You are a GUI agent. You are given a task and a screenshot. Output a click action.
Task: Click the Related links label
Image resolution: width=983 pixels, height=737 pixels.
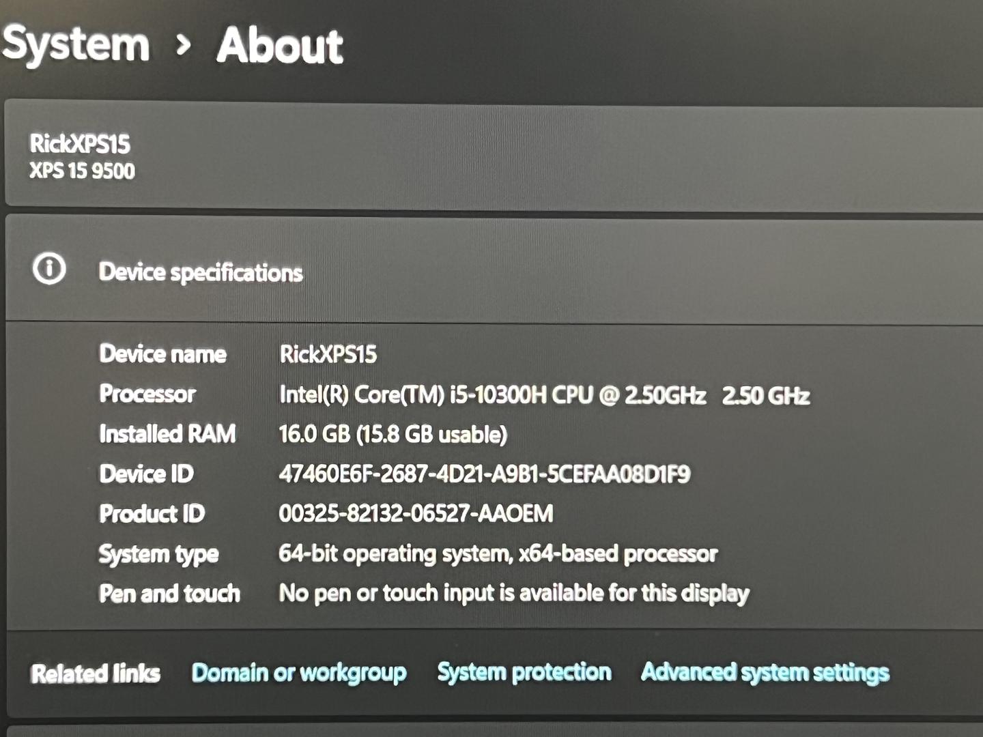coord(96,674)
